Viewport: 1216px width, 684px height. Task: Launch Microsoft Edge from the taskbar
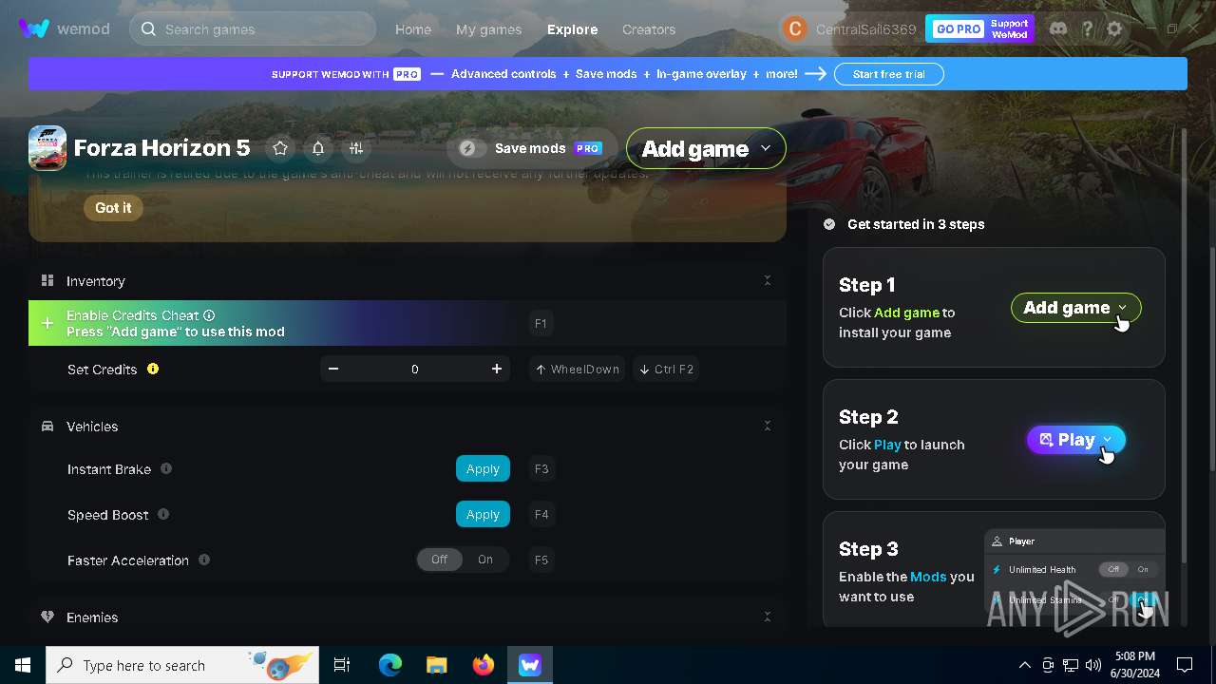point(390,665)
